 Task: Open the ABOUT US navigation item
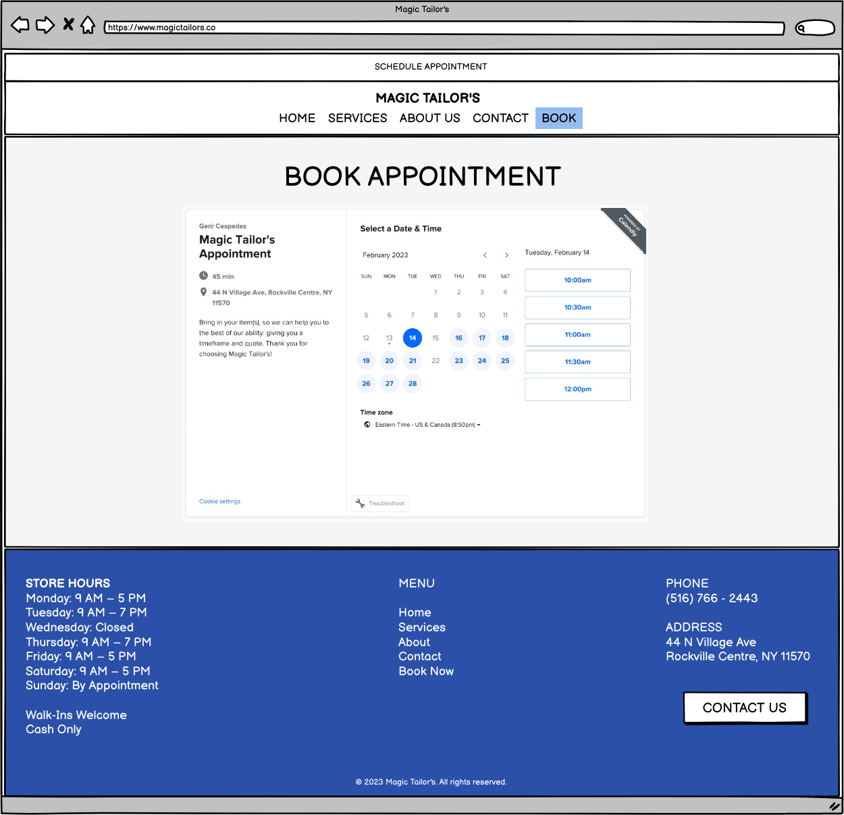click(429, 118)
